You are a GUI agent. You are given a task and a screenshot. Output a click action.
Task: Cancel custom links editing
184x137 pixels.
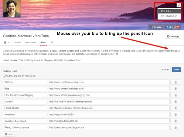pyautogui.click(x=165, y=69)
